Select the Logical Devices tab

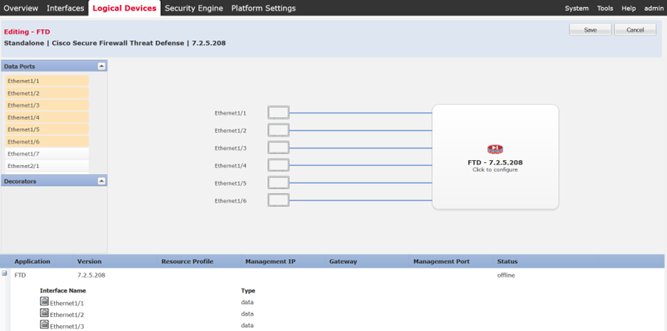pos(125,8)
